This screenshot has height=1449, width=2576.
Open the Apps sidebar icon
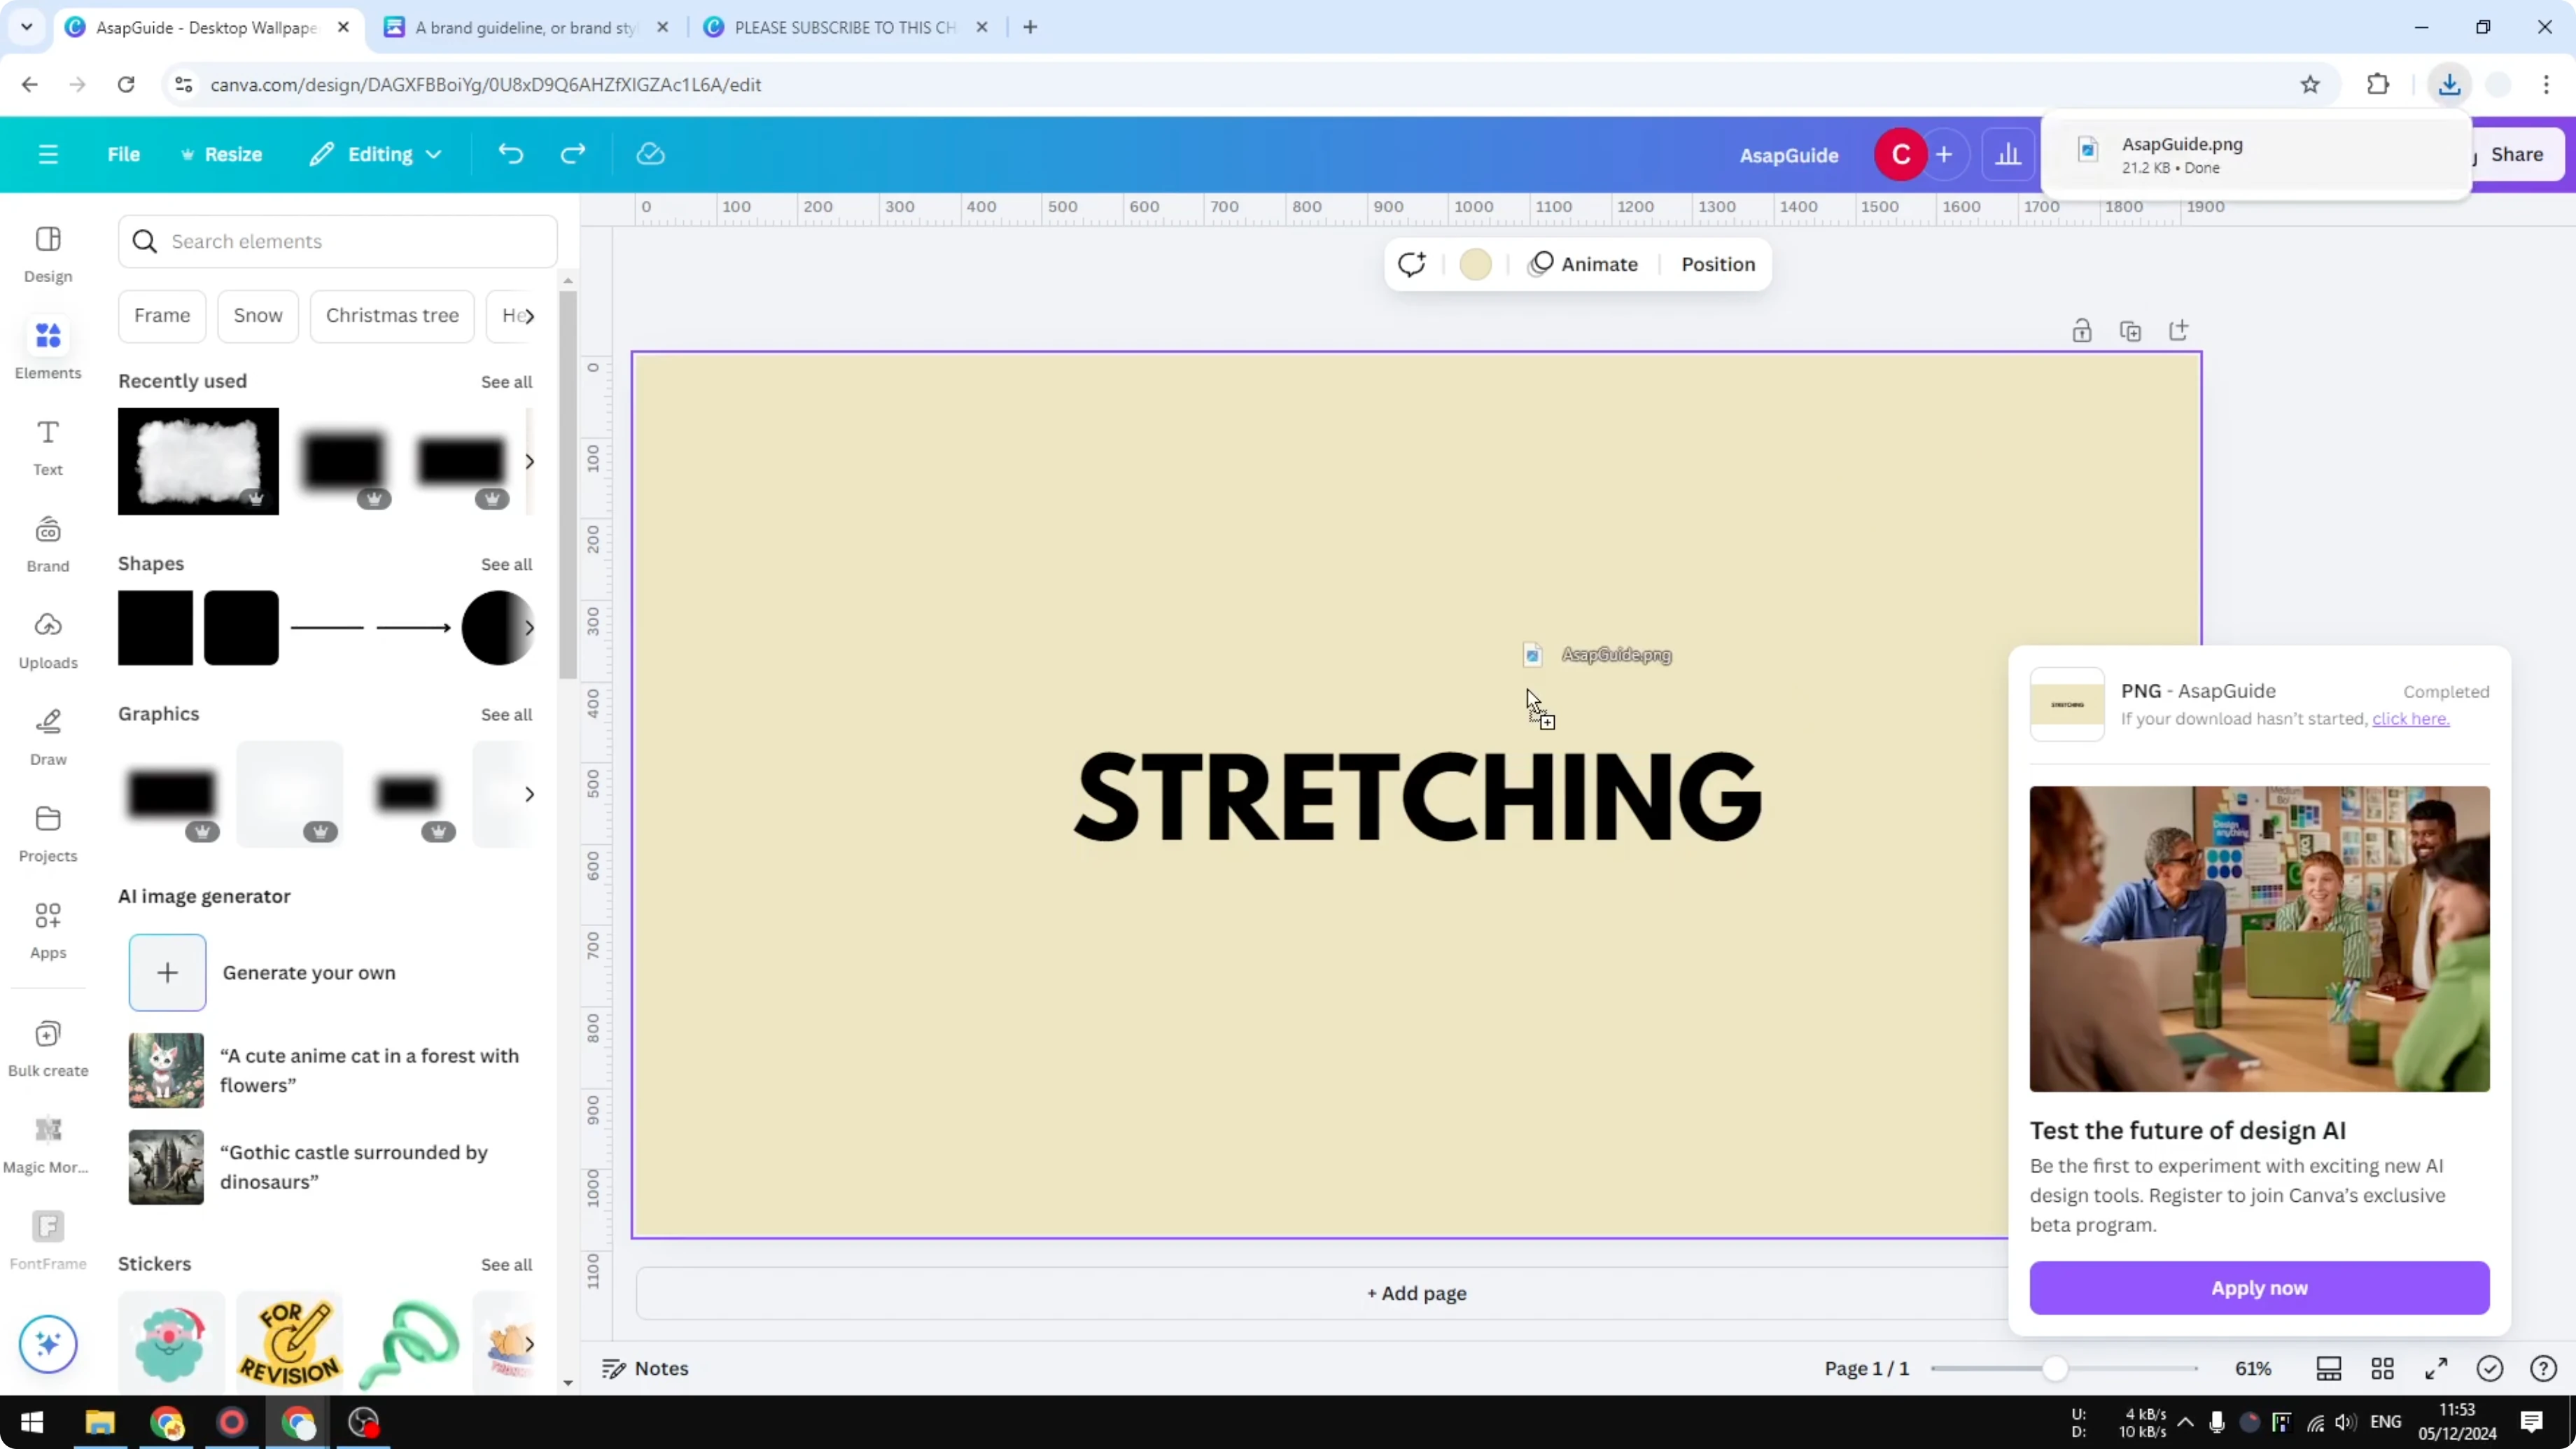point(48,930)
